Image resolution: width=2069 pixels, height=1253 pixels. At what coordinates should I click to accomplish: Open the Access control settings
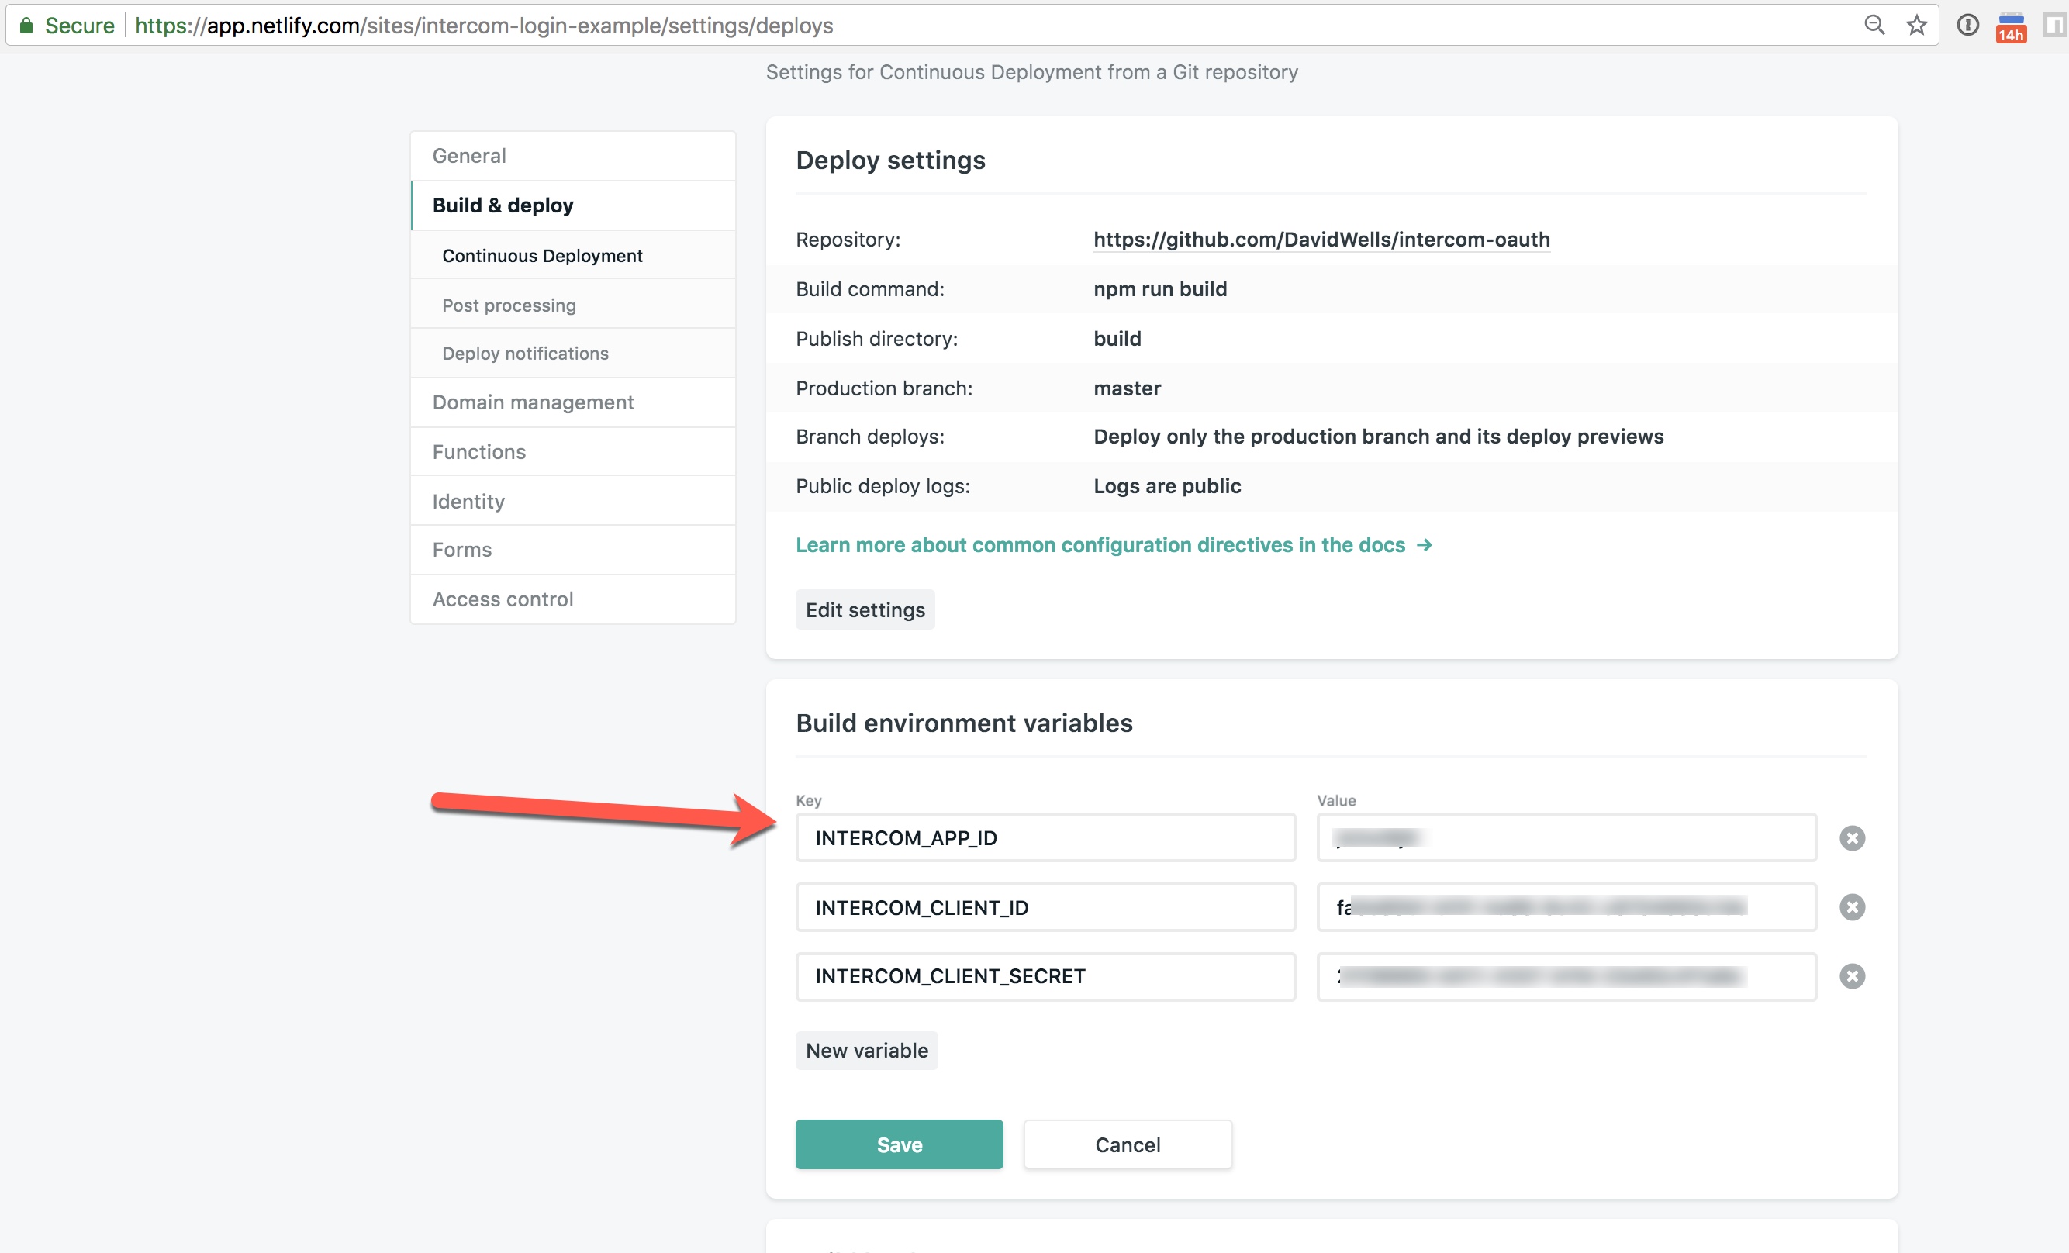572,599
